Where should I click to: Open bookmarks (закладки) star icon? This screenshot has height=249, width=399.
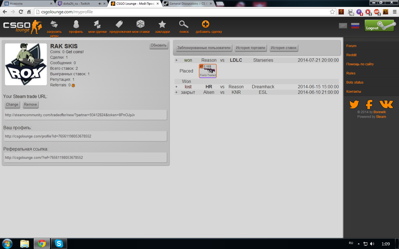pos(162,24)
